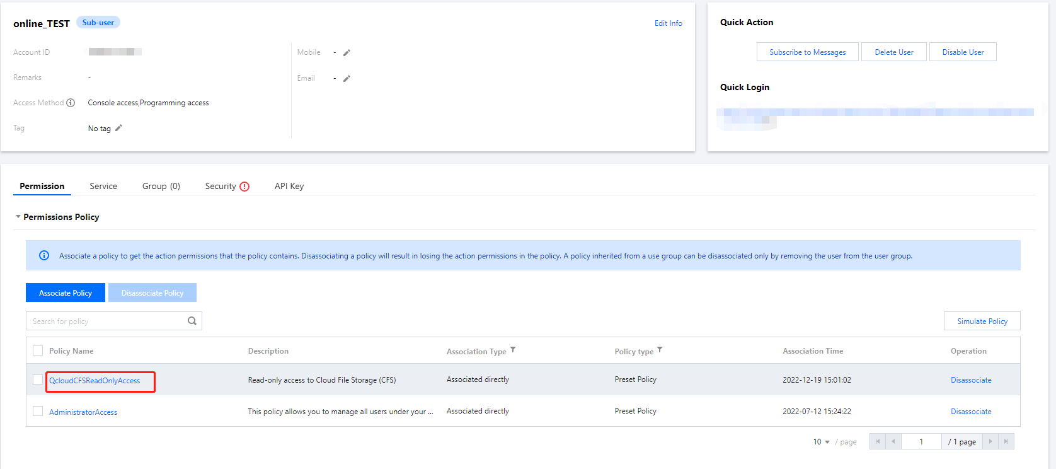The image size is (1056, 469).
Task: Open the Association Type filter icon
Action: point(513,350)
